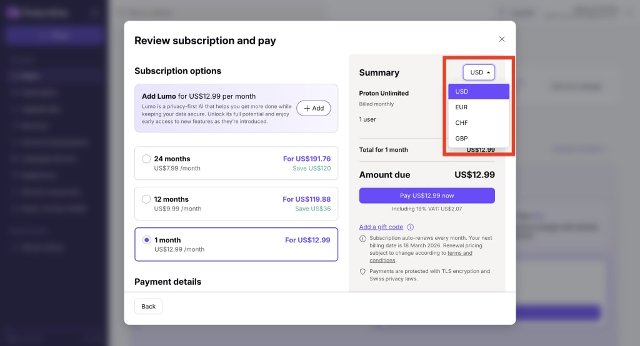Open the USD currency dropdown
640x346 pixels.
tap(479, 72)
